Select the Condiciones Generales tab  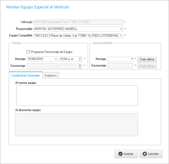click(26, 75)
